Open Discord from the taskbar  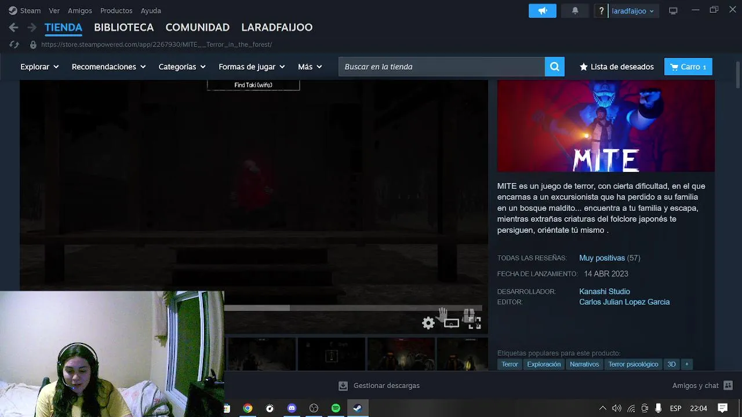pyautogui.click(x=292, y=408)
